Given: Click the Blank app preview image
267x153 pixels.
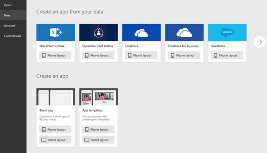Looking at the screenshot, I should coord(56,97).
